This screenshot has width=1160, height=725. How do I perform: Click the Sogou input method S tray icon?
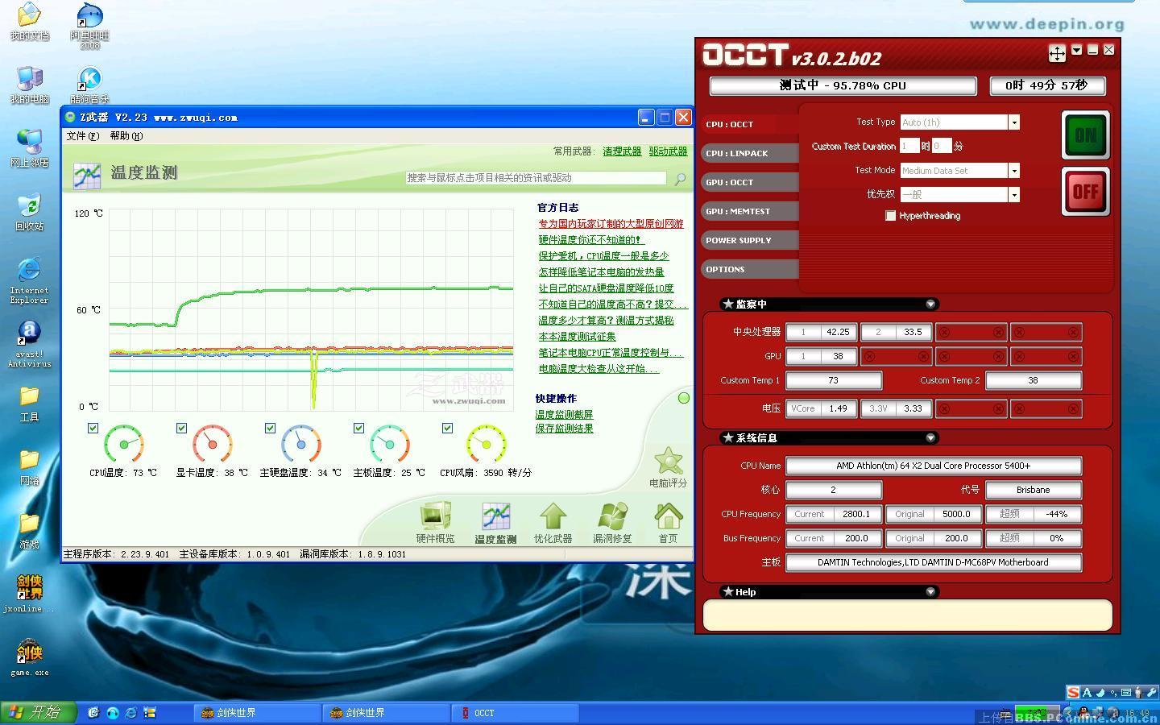coord(1073,692)
